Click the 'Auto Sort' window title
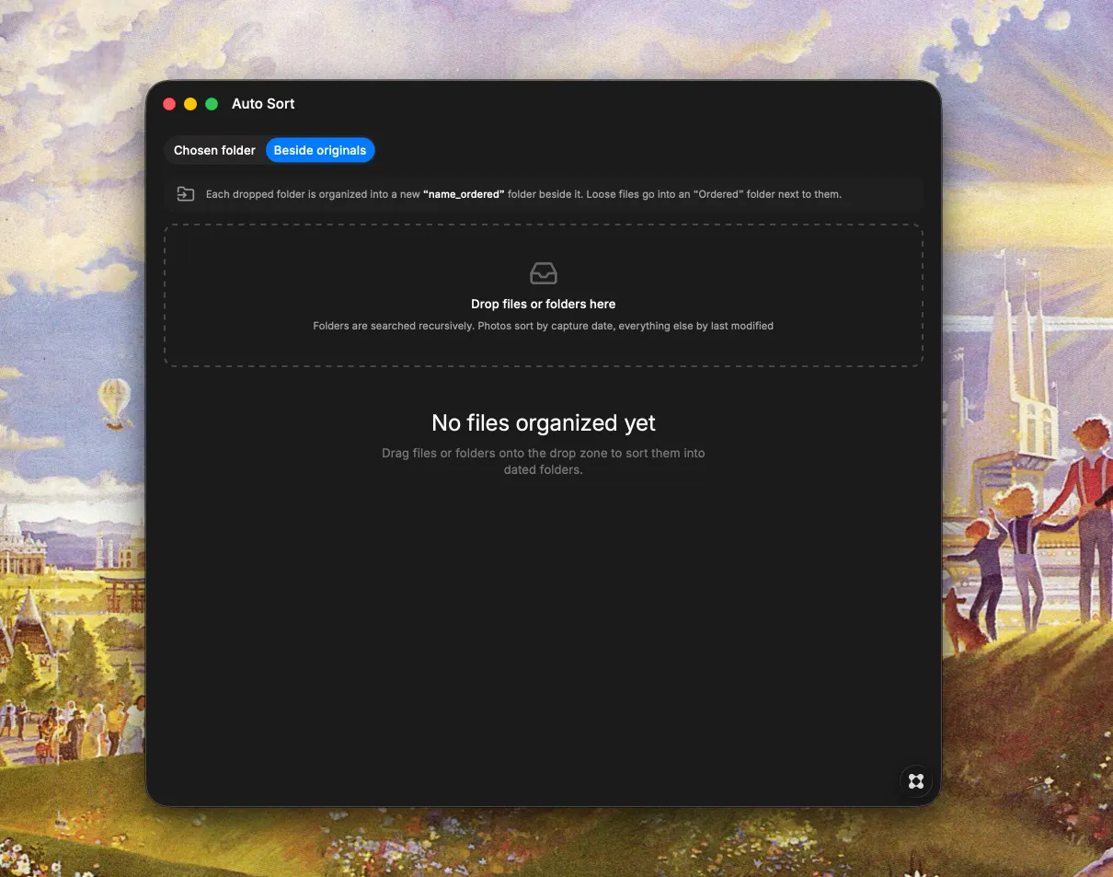 (x=263, y=104)
